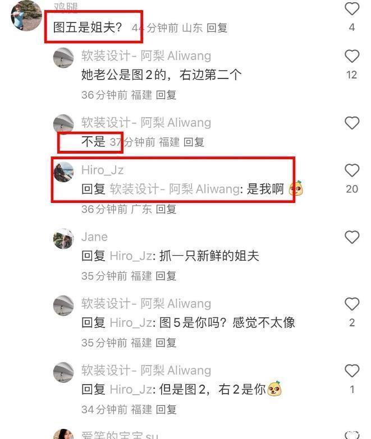Open the Jane username link
The height and width of the screenshot is (439, 371).
tap(94, 237)
